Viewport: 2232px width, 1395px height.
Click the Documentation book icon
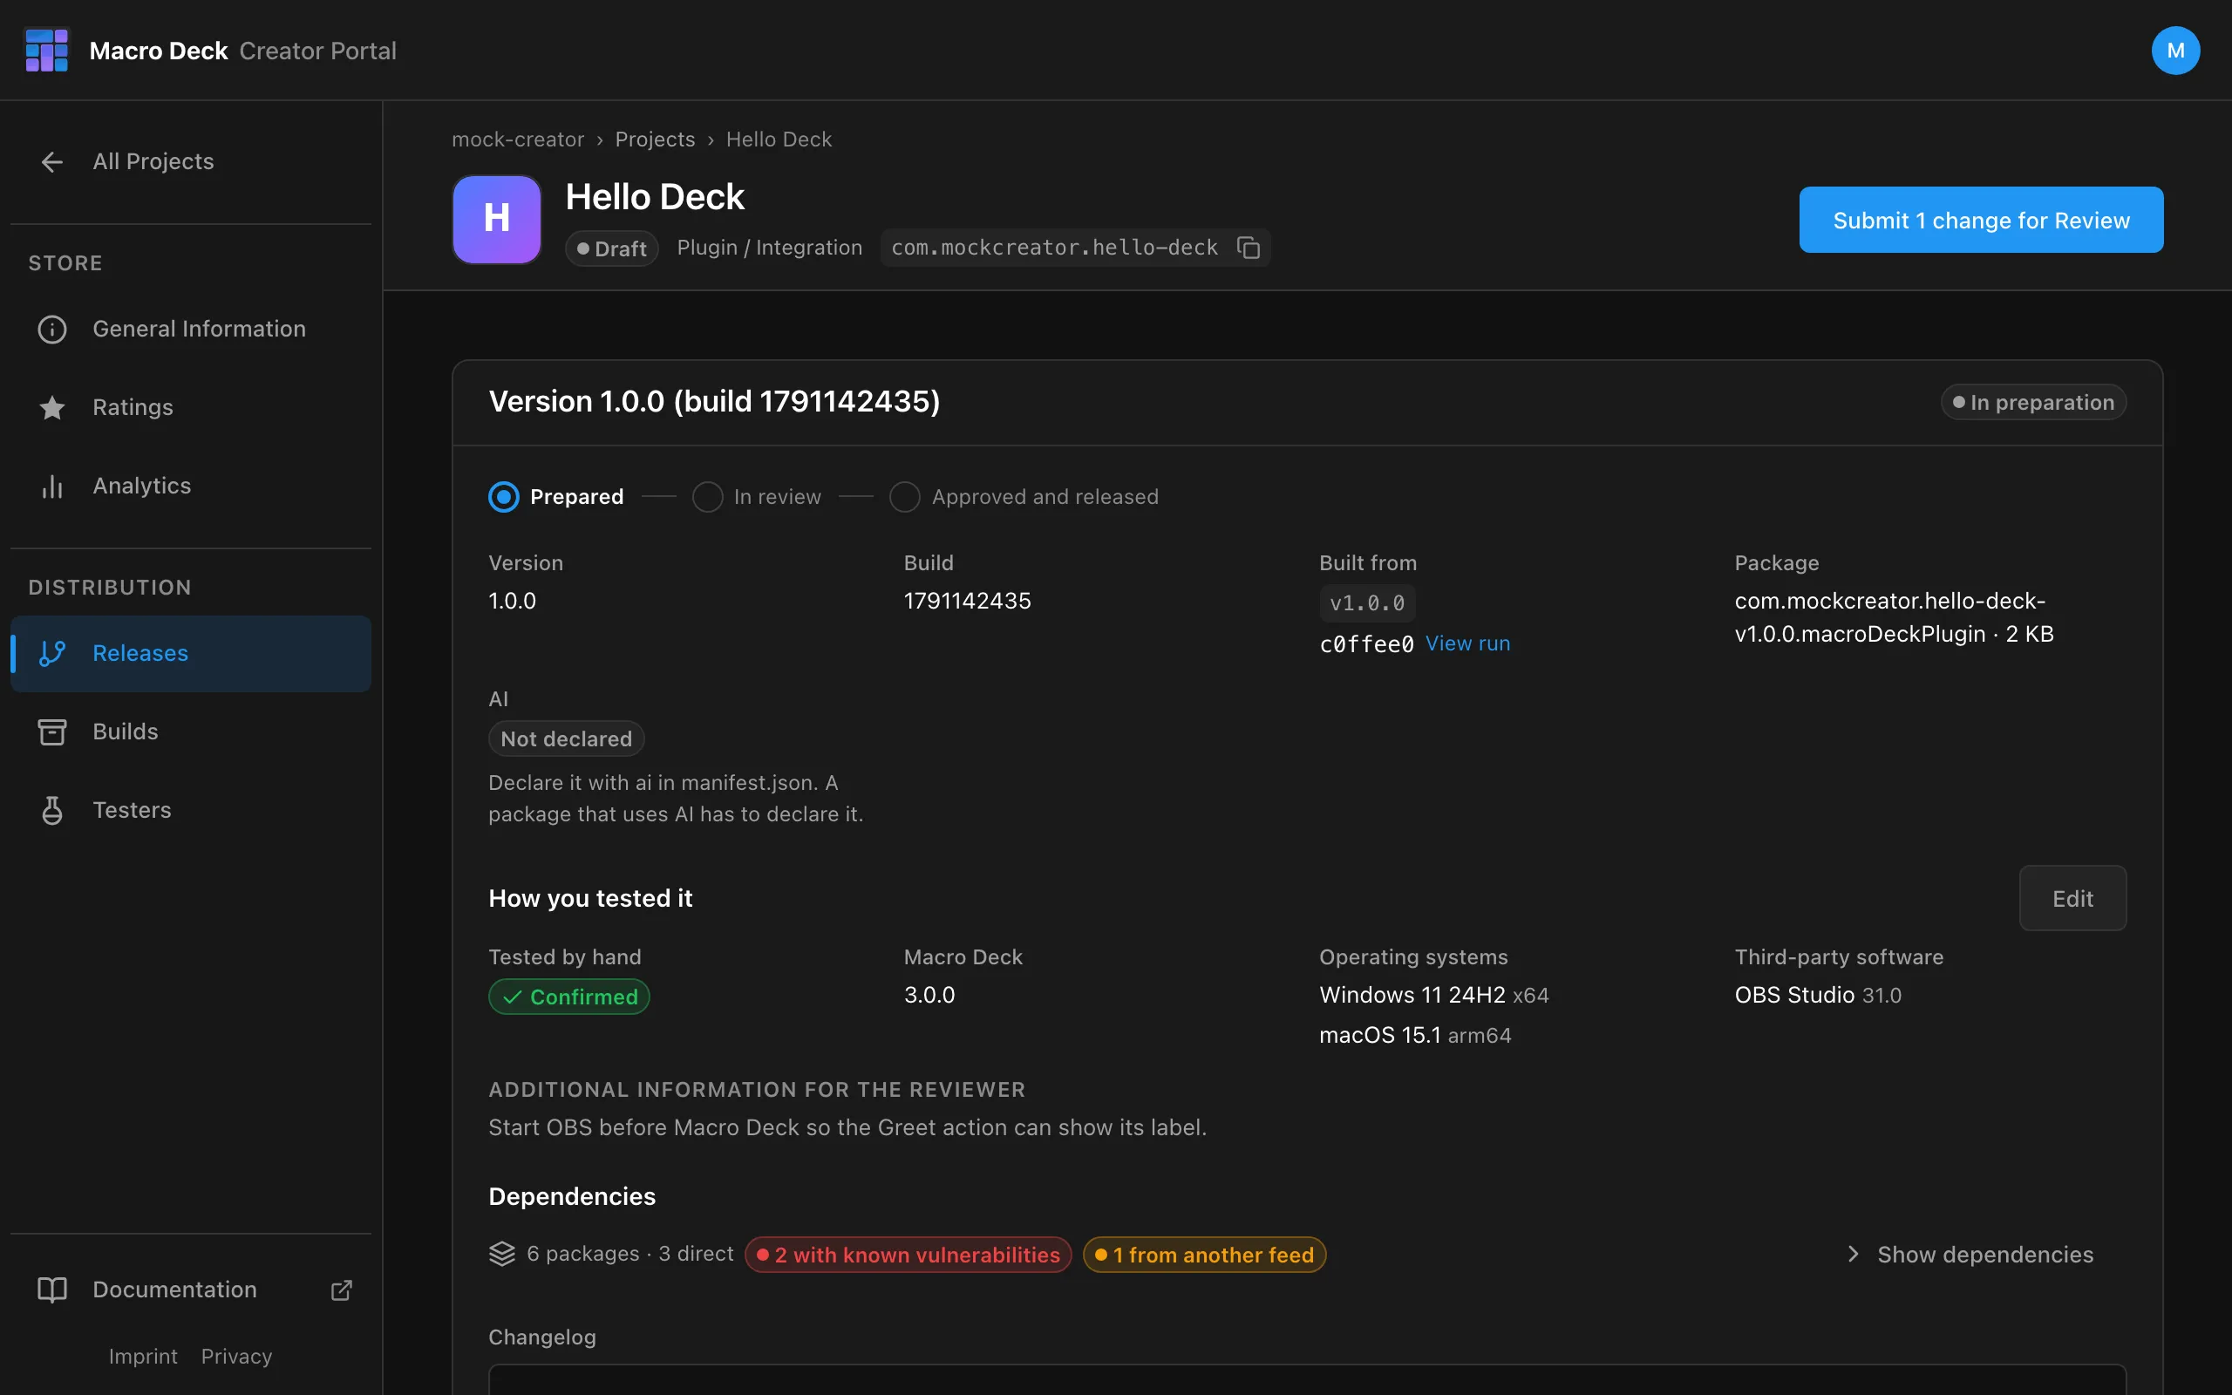click(51, 1290)
